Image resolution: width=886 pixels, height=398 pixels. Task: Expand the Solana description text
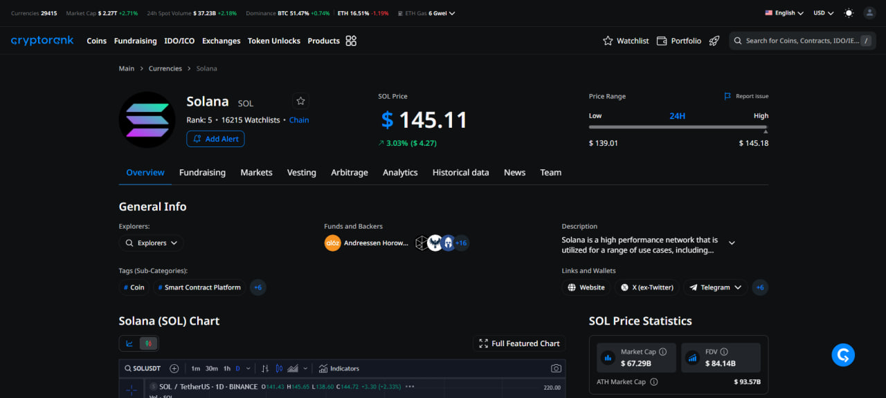(732, 243)
